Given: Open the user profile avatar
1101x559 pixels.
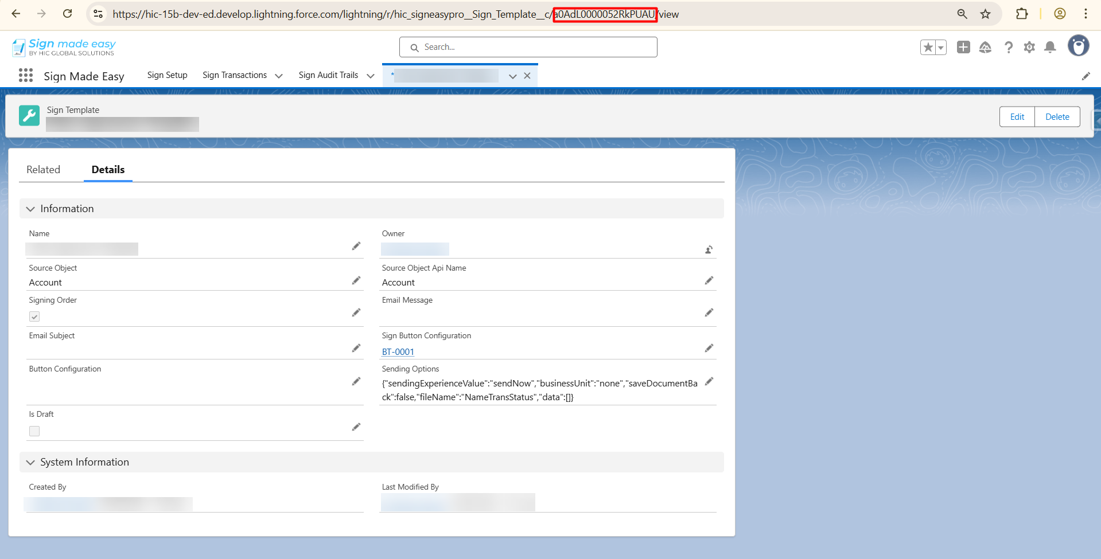Looking at the screenshot, I should point(1078,46).
